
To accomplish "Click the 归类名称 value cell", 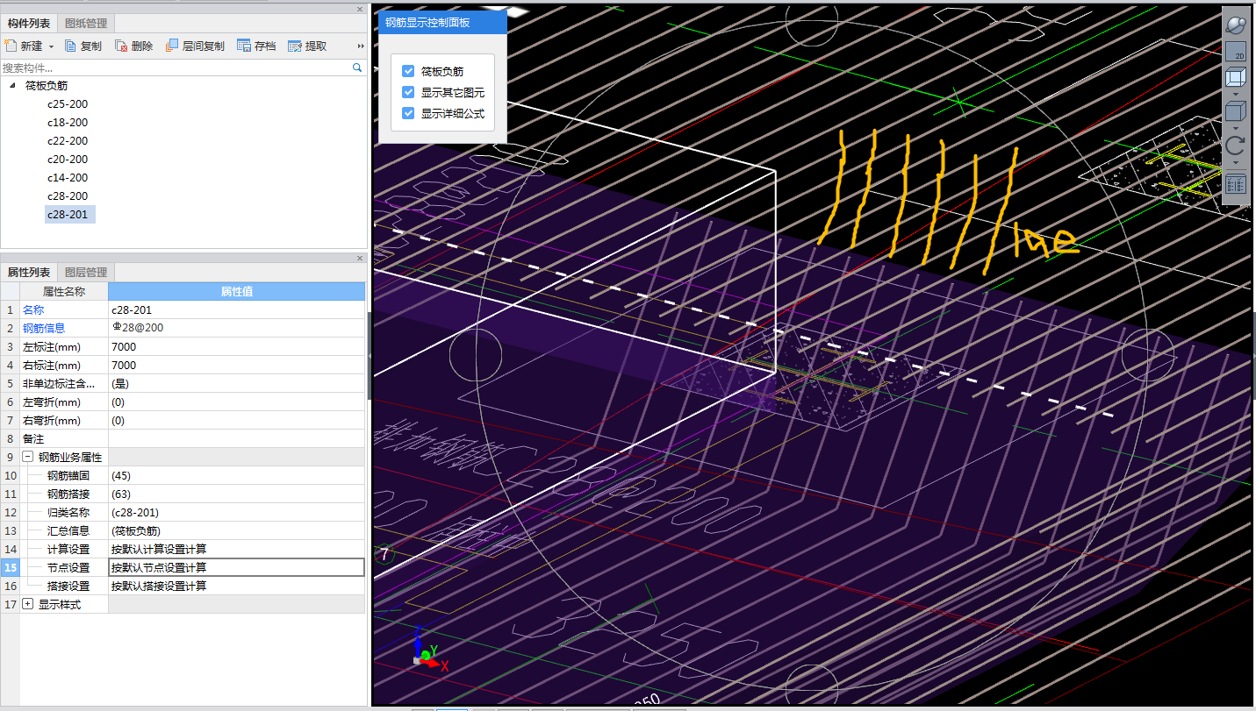I will pos(236,512).
